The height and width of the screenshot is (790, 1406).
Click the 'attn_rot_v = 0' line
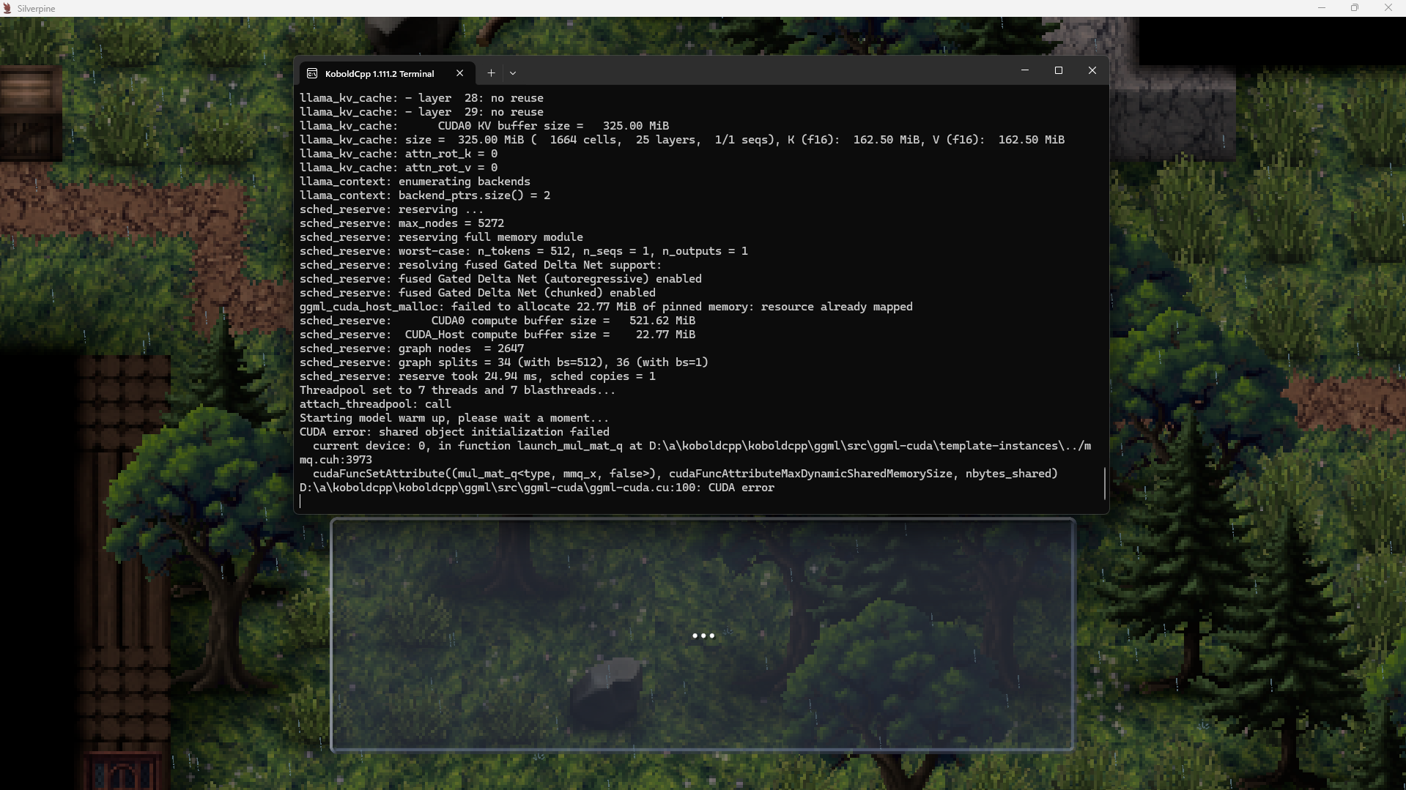point(399,168)
